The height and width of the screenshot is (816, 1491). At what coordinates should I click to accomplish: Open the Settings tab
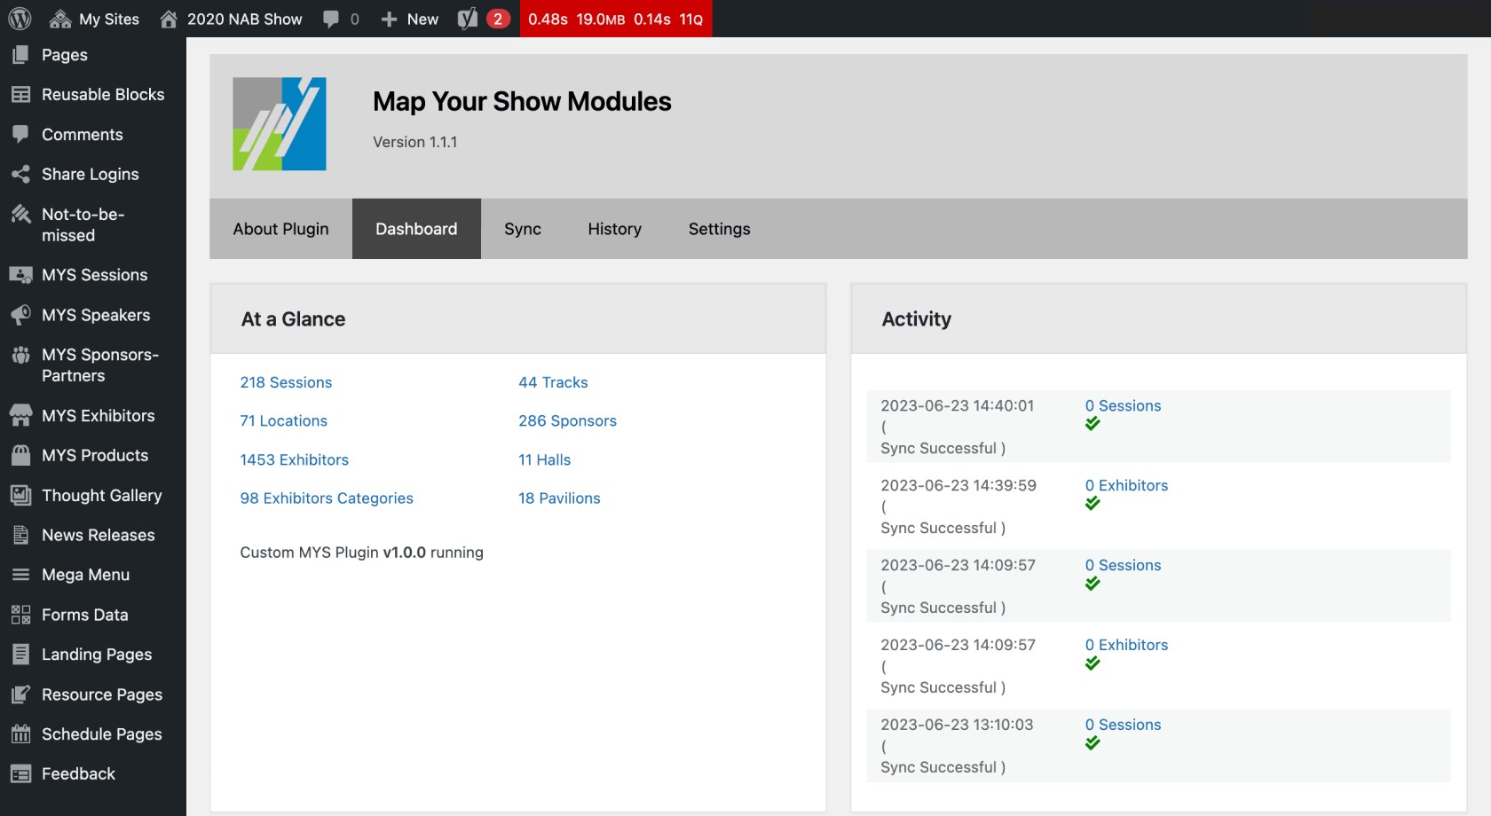point(719,229)
